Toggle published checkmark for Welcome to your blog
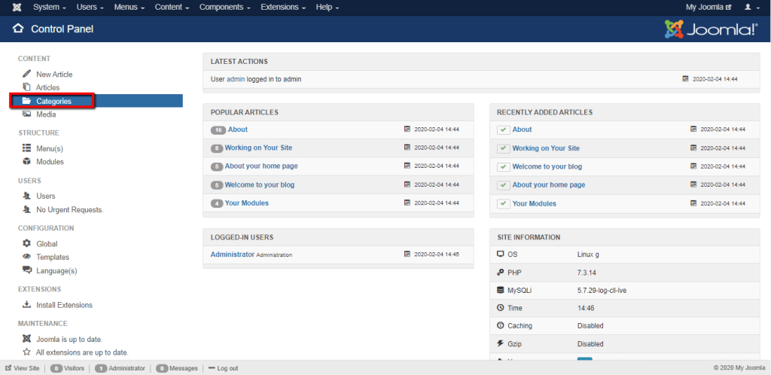This screenshot has width=771, height=375. pyautogui.click(x=503, y=166)
